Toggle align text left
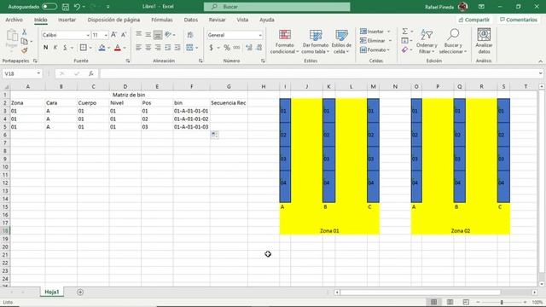Viewport: 546px width, 307px height. [x=138, y=48]
